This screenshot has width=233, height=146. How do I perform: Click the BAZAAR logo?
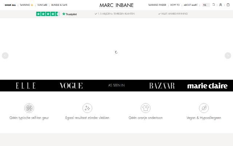pos(162,86)
